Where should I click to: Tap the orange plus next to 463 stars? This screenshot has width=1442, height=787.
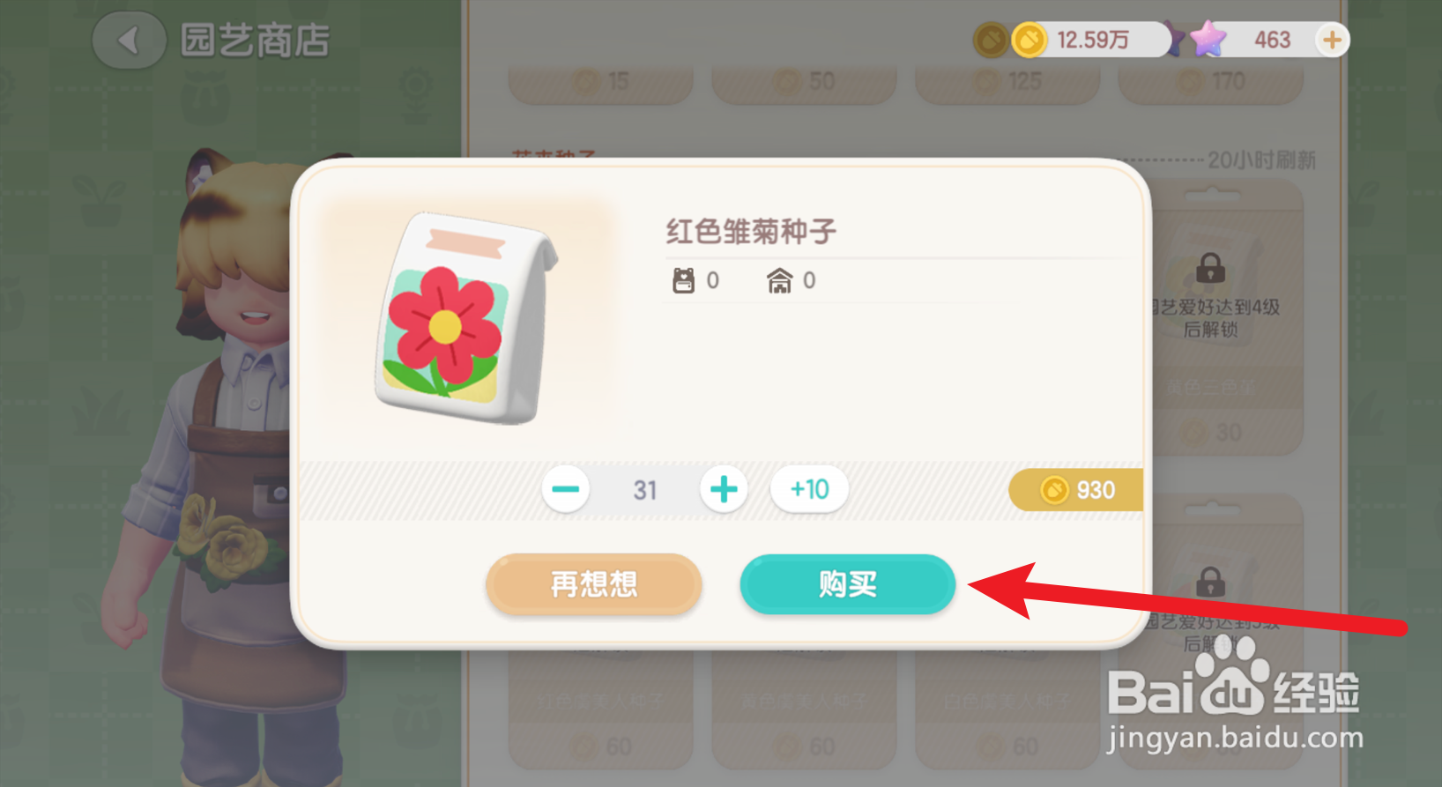point(1332,40)
